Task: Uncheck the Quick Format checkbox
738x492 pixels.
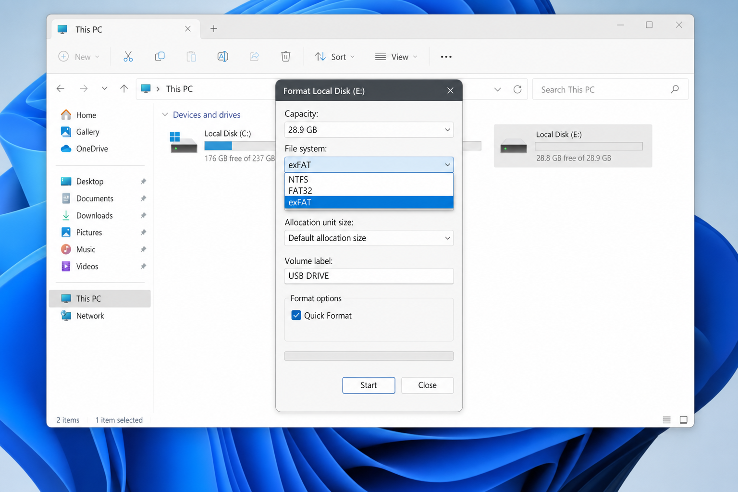Action: pyautogui.click(x=296, y=315)
